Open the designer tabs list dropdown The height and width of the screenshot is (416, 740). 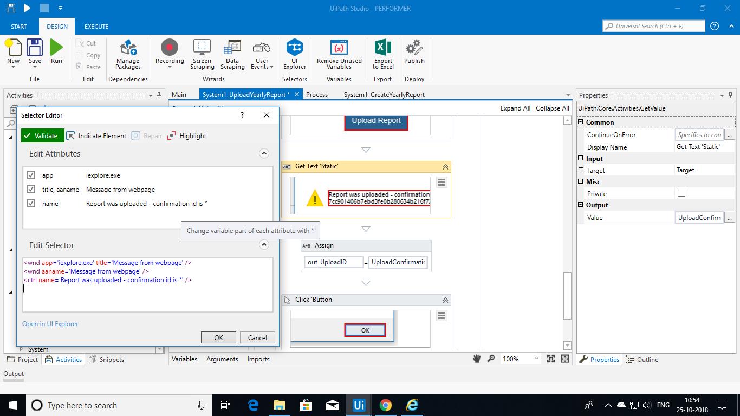568,95
